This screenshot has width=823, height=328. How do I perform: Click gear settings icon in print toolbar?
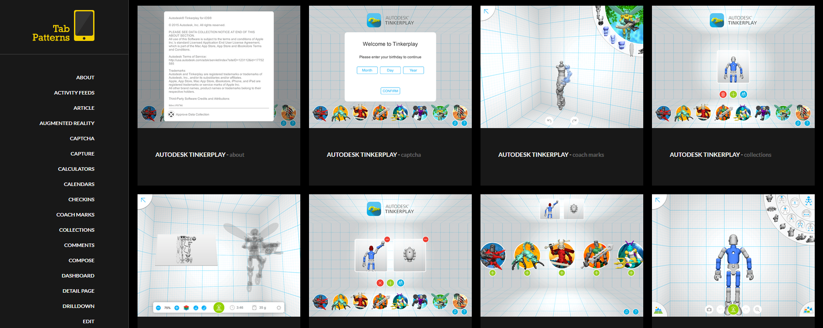[279, 308]
